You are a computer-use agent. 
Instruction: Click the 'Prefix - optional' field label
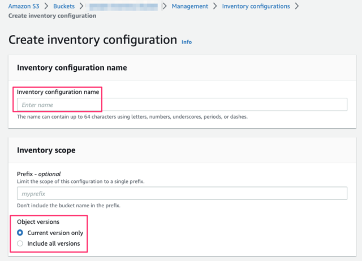pos(38,174)
